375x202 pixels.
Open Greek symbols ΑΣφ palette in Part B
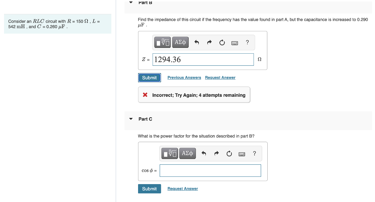coord(180,42)
